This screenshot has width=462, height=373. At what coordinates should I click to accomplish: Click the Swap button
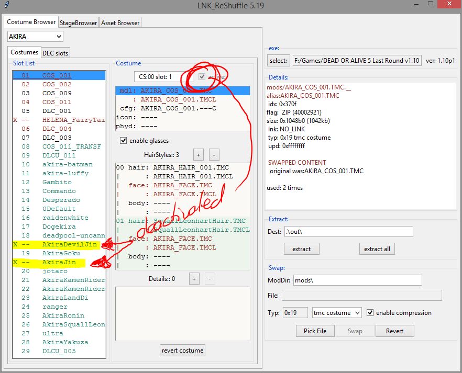coord(355,331)
